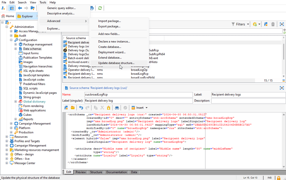Click the Description input field

pyautogui.click(x=248, y=101)
